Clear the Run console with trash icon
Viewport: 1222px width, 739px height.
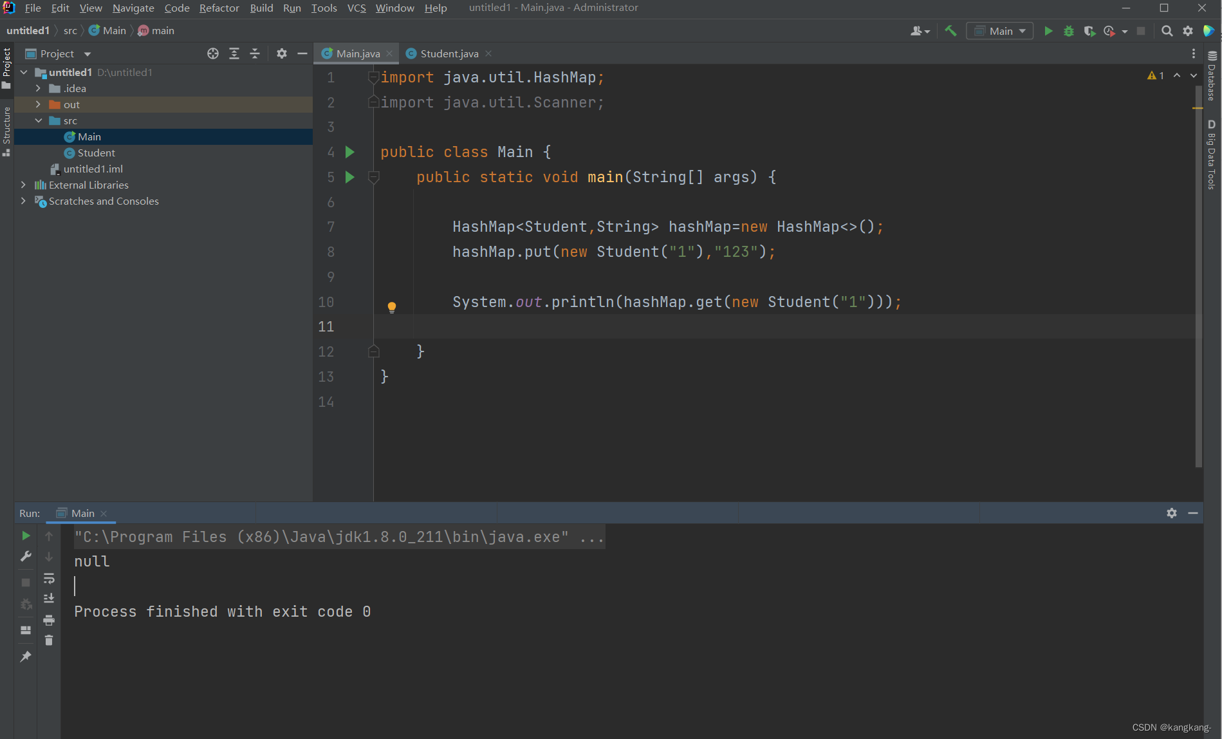[x=49, y=641]
